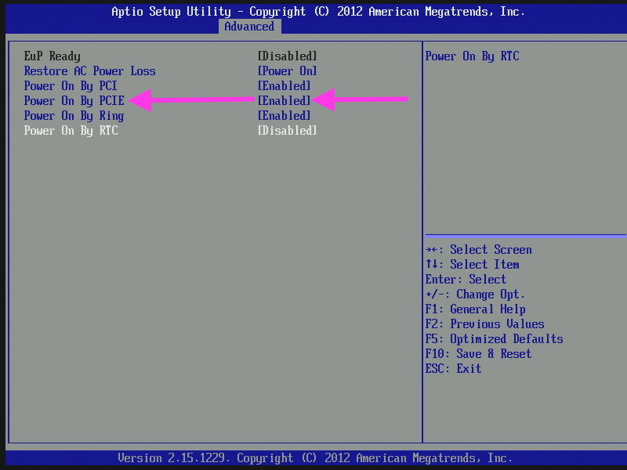Change Power On By PCIE Enabled value
Viewport: 627px width, 470px height.
(x=284, y=101)
